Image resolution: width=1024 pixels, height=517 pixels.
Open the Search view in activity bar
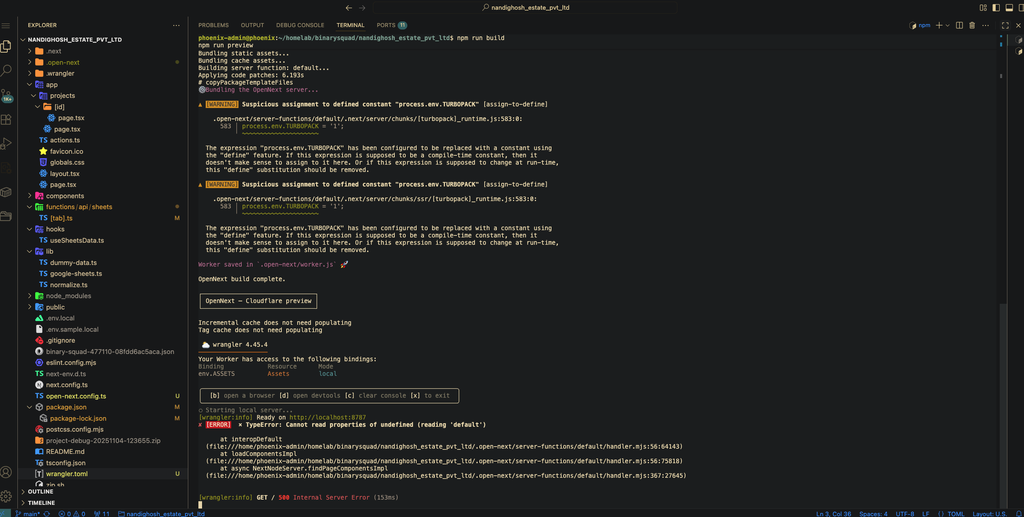[6, 70]
